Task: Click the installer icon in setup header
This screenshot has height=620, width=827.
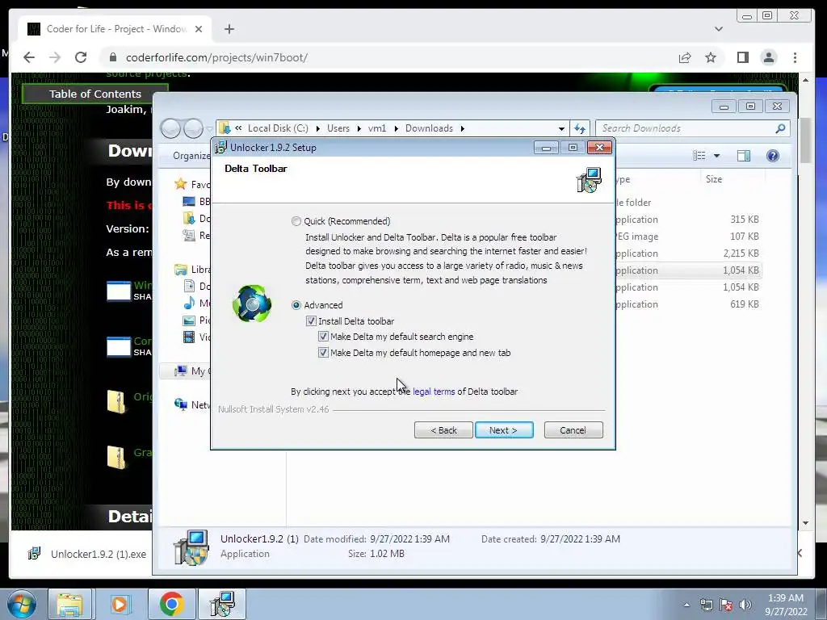Action: (x=589, y=180)
